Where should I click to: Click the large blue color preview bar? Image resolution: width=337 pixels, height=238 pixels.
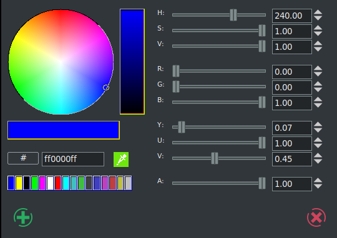64,130
